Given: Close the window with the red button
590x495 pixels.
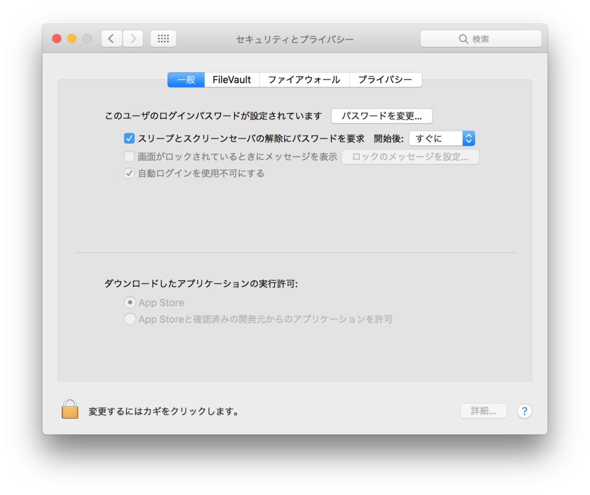Looking at the screenshot, I should tap(57, 39).
